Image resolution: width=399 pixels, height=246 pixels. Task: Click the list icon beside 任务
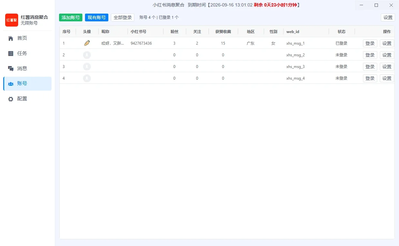coord(11,53)
